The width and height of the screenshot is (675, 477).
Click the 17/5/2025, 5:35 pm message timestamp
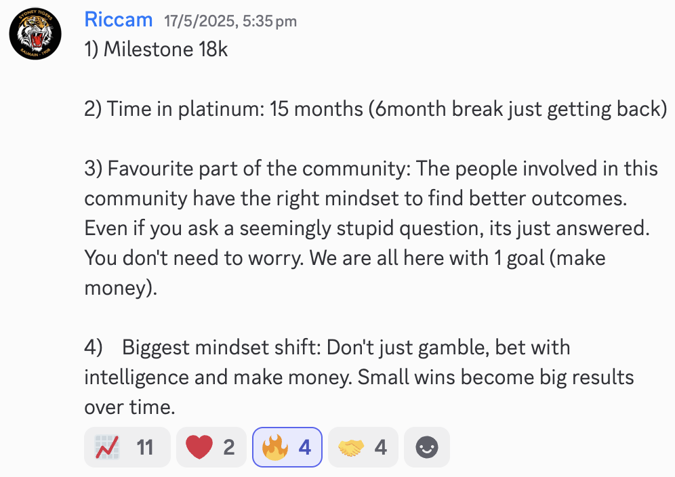pos(230,21)
